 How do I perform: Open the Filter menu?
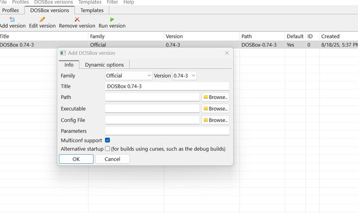point(112,2)
